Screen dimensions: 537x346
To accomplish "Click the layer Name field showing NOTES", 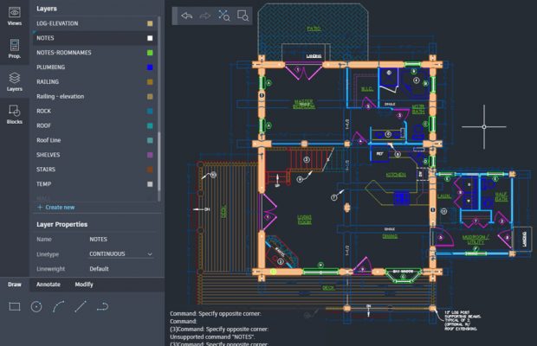I will [x=120, y=239].
